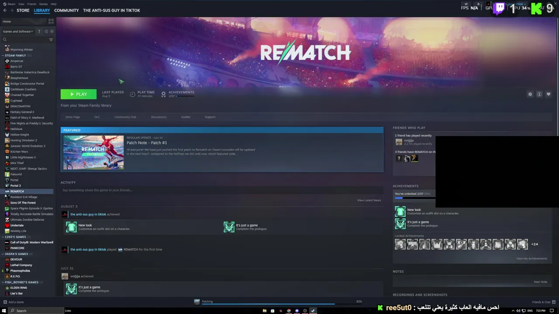Open the Guides link

pyautogui.click(x=186, y=117)
